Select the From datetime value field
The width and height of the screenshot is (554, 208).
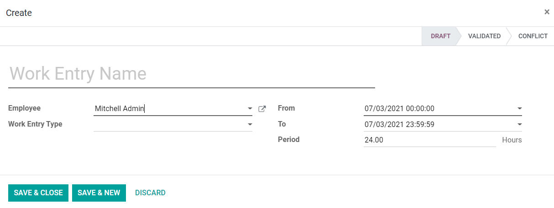438,109
